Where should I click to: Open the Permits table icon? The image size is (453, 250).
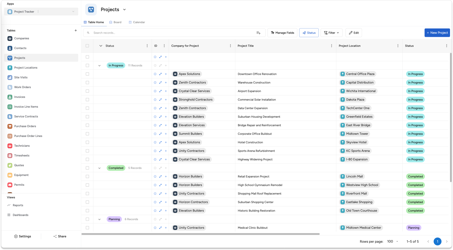click(10, 185)
